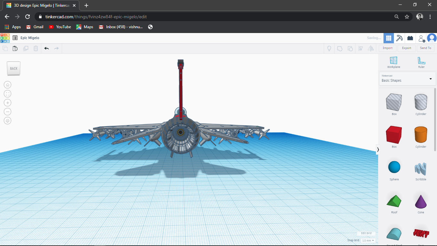Click the Group shapes icon
This screenshot has height=246, width=437.
pos(339,48)
